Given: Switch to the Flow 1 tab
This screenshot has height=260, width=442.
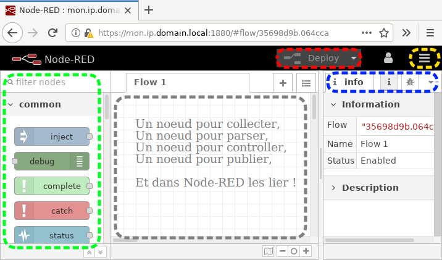Looking at the screenshot, I should 188,82.
